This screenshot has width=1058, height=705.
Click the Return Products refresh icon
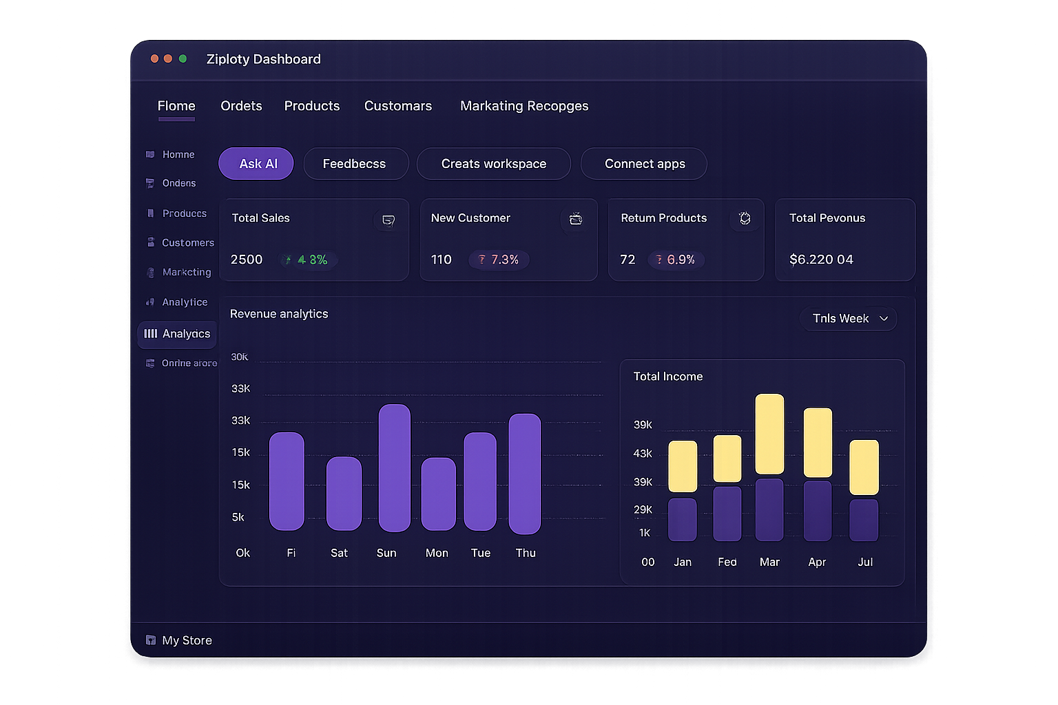click(x=745, y=218)
